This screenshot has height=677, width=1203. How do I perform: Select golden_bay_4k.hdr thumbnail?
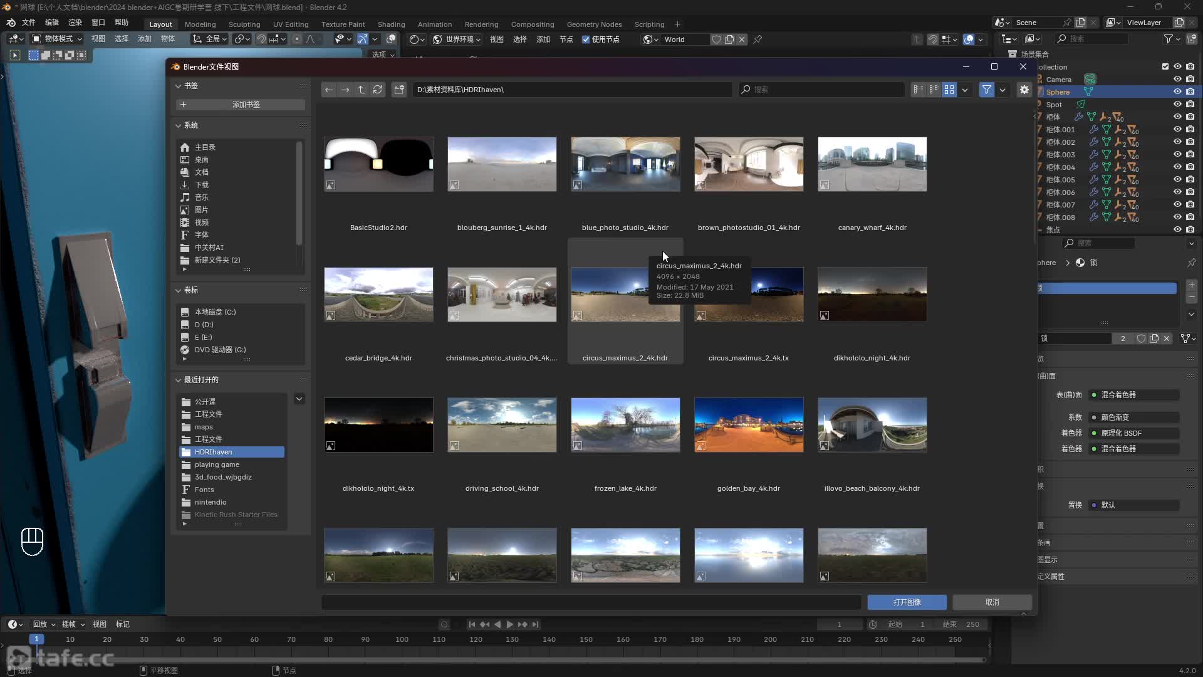pos(749,425)
